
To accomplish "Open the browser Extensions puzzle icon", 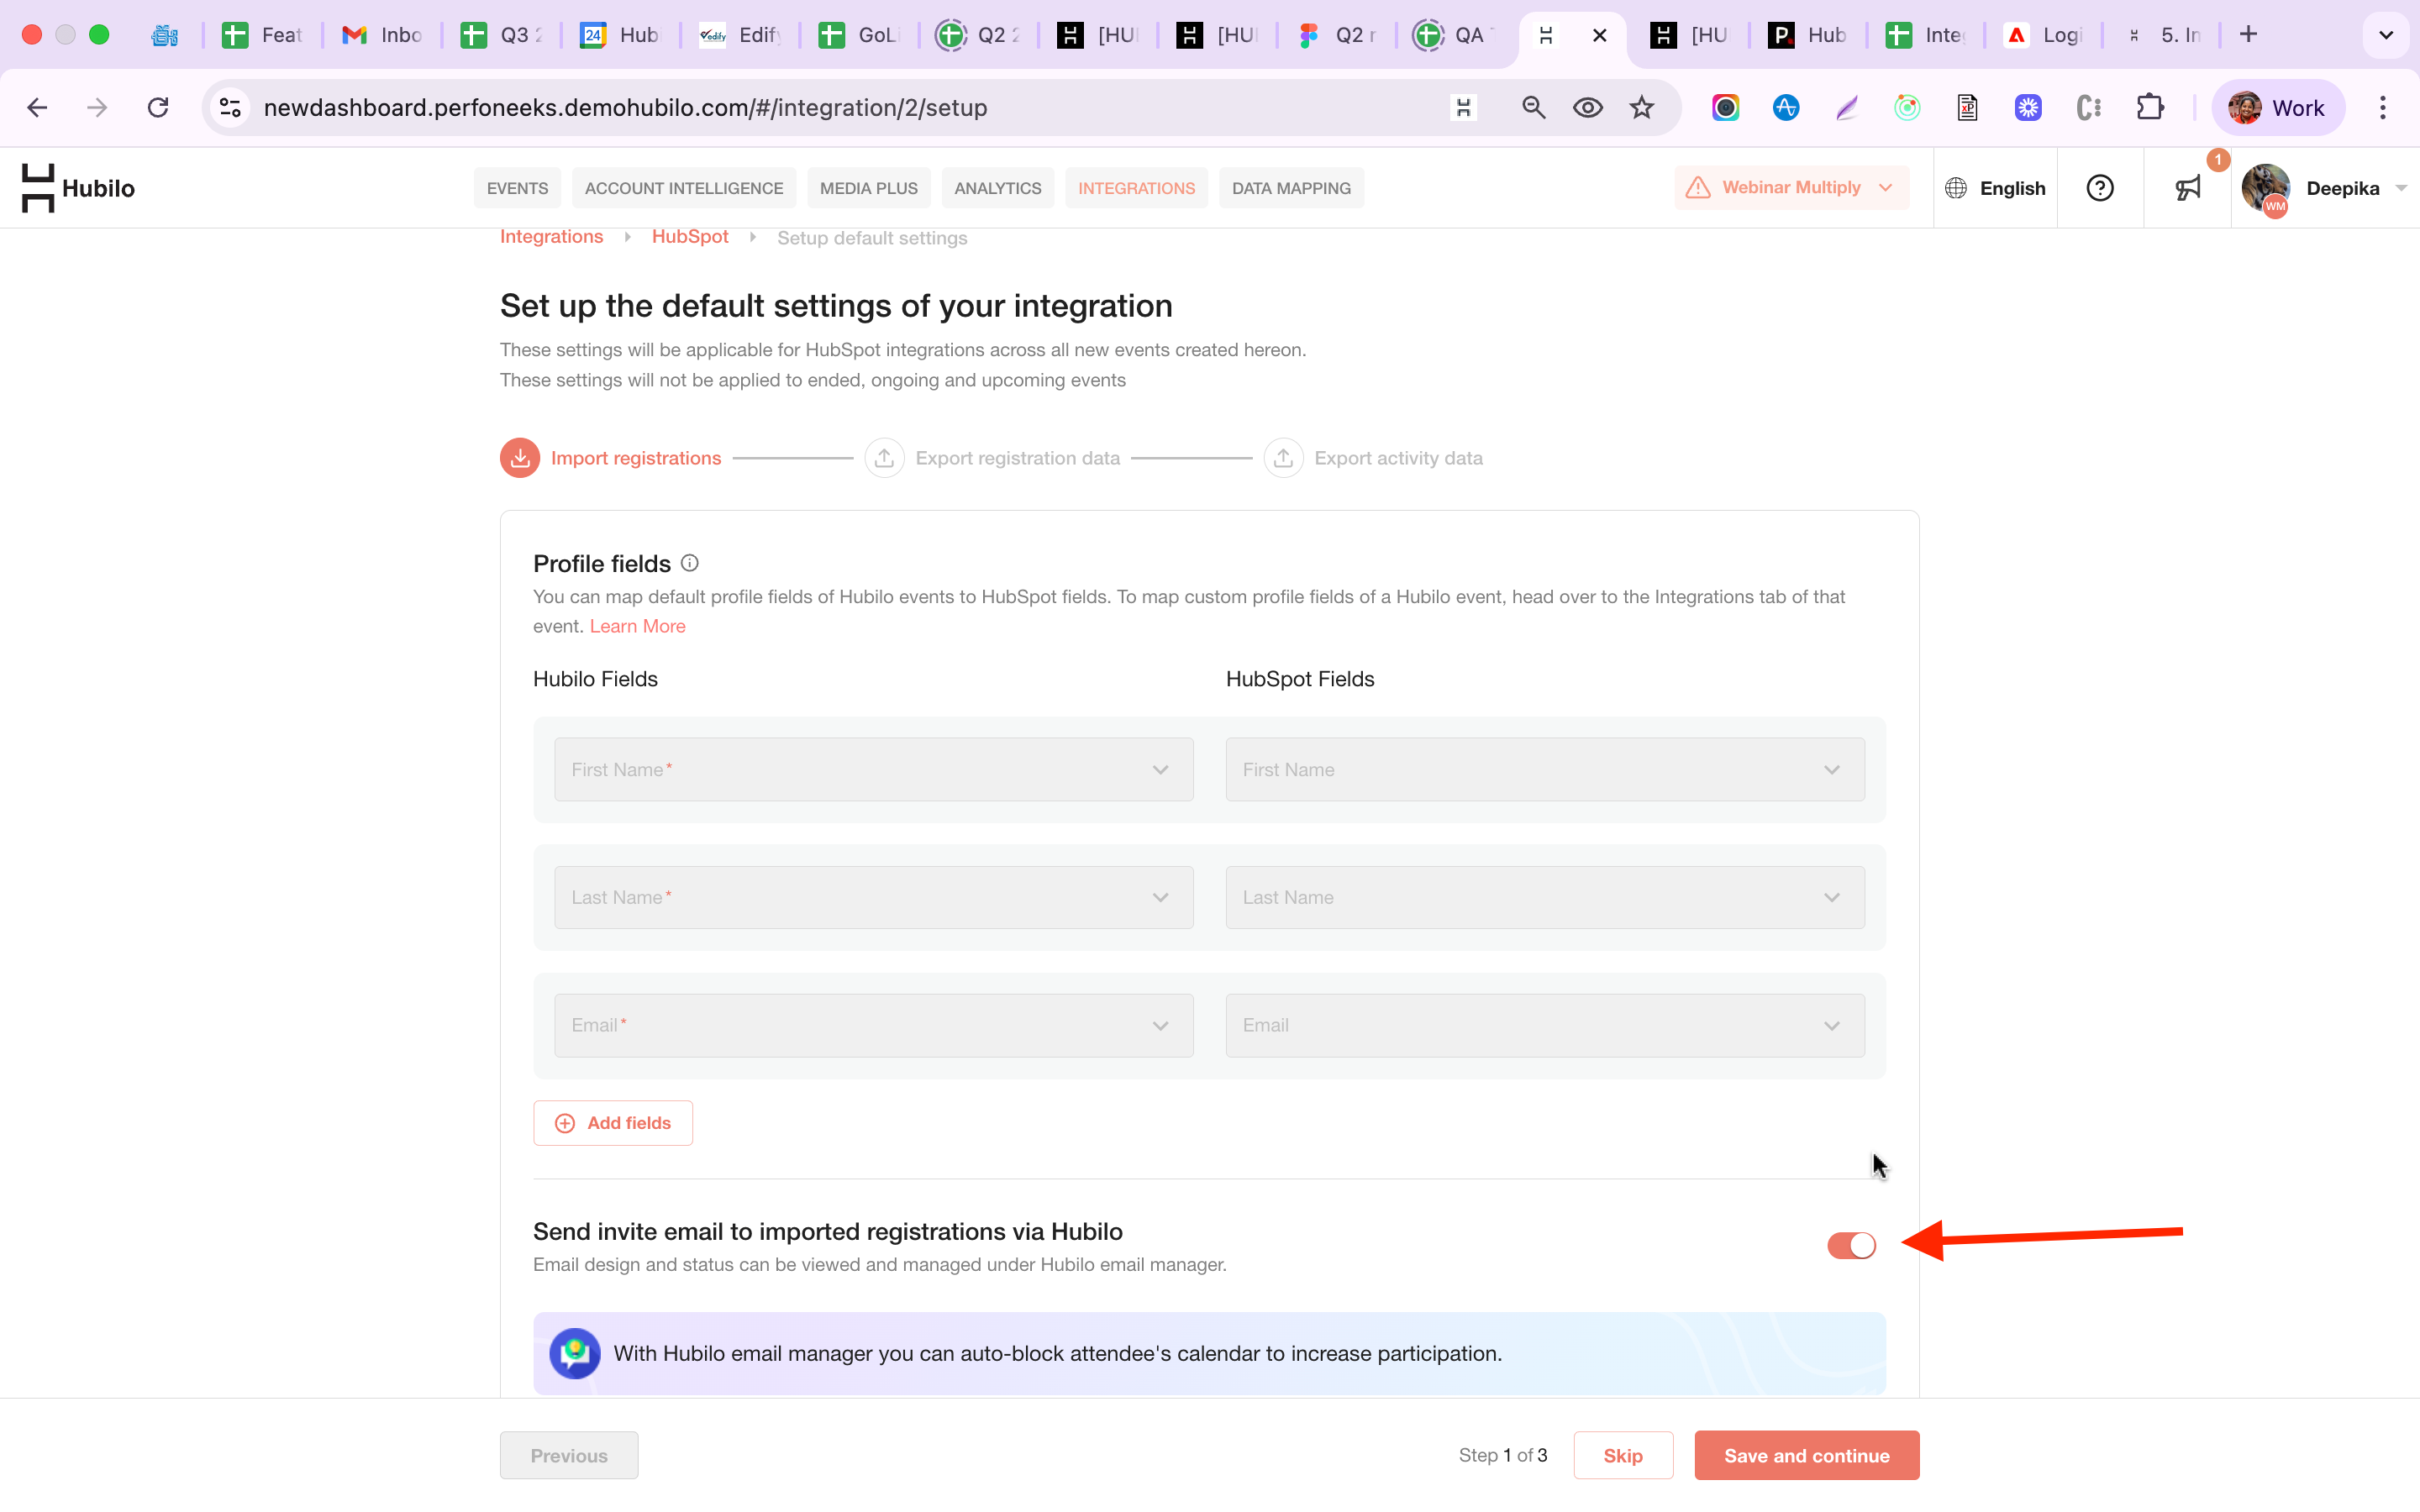I will pyautogui.click(x=2150, y=107).
